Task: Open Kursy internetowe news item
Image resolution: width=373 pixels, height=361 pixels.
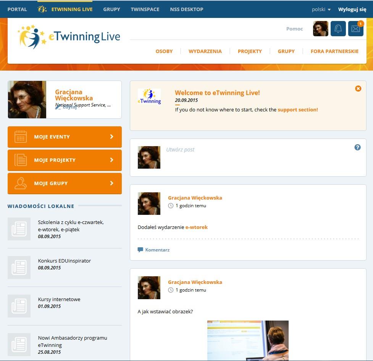Action: (x=59, y=299)
